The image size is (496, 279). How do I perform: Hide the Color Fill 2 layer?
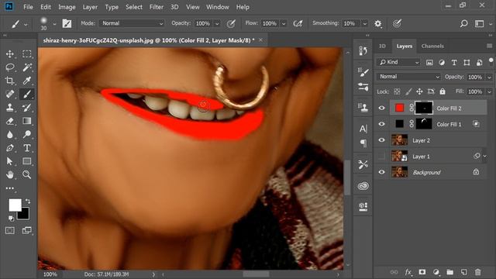(382, 108)
